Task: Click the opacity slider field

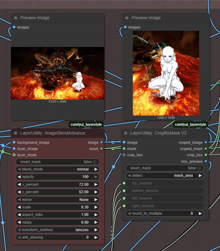Action: coord(57,177)
